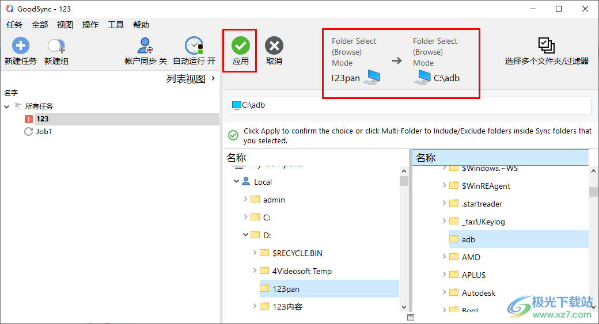Click the green check status icon beside the hint

click(x=233, y=135)
